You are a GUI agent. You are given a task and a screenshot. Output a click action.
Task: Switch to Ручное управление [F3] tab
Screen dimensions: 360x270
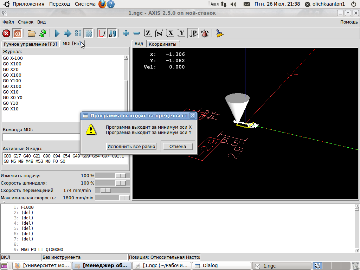point(30,44)
